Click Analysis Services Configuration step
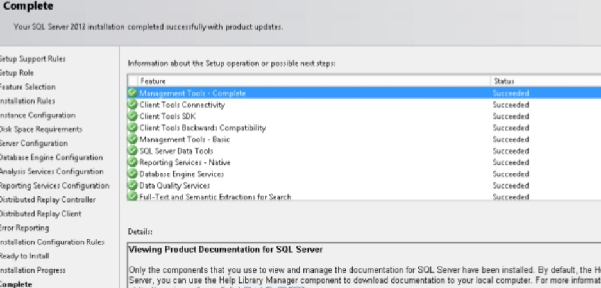 (x=51, y=172)
